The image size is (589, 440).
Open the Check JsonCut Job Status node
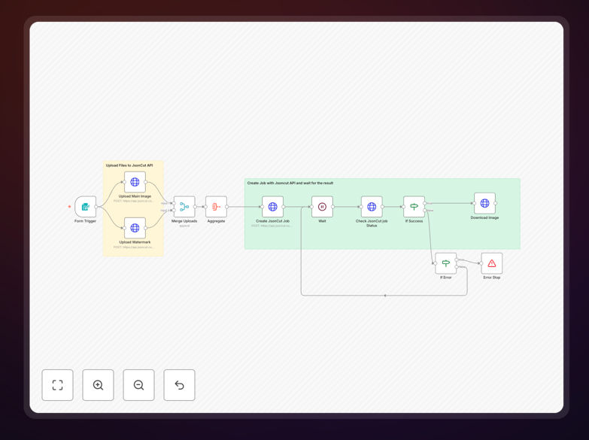tap(372, 206)
